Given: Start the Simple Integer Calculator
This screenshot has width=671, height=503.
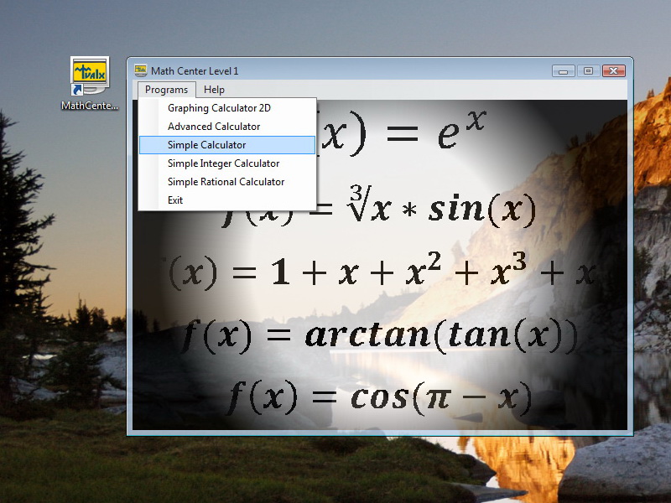Looking at the screenshot, I should [227, 163].
